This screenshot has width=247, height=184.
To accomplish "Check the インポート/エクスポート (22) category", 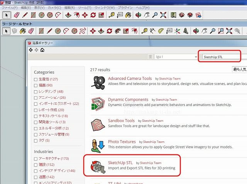I will [36, 104].
